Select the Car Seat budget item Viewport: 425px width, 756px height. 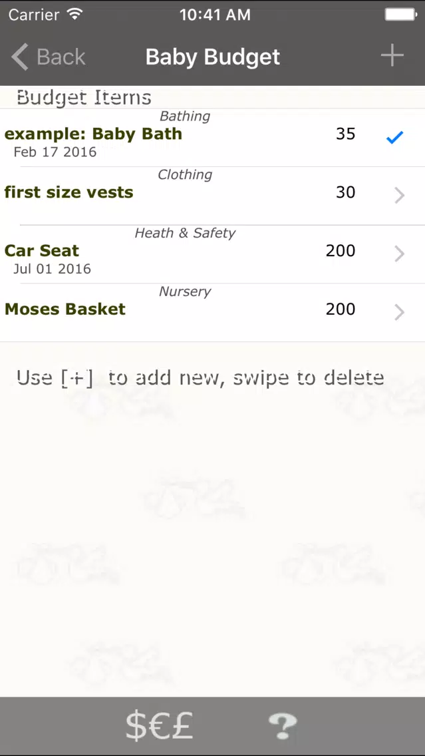tap(213, 255)
